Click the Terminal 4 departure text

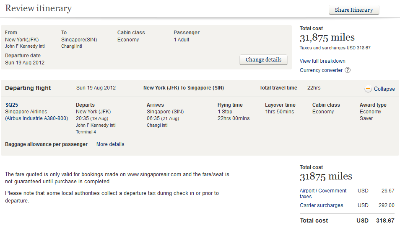point(86,132)
